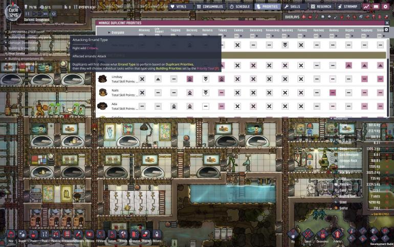Viewport: 394px width, 247px height.
Task: Enable the Power overlay icon
Action: [310, 17]
